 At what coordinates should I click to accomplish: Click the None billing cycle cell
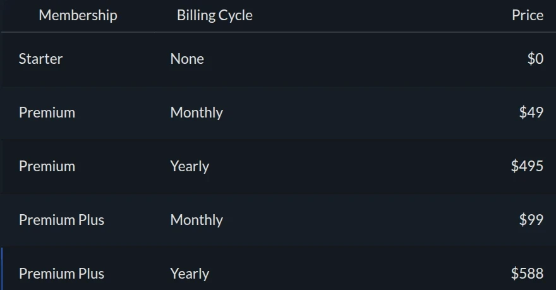coord(187,59)
